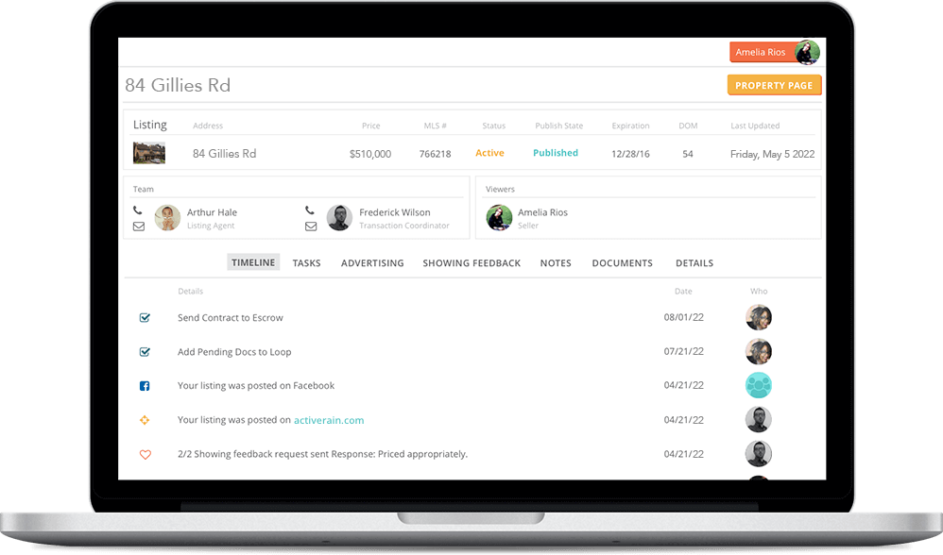Click the orange ActiveRain syndication icon
943x555 pixels.
coord(145,420)
